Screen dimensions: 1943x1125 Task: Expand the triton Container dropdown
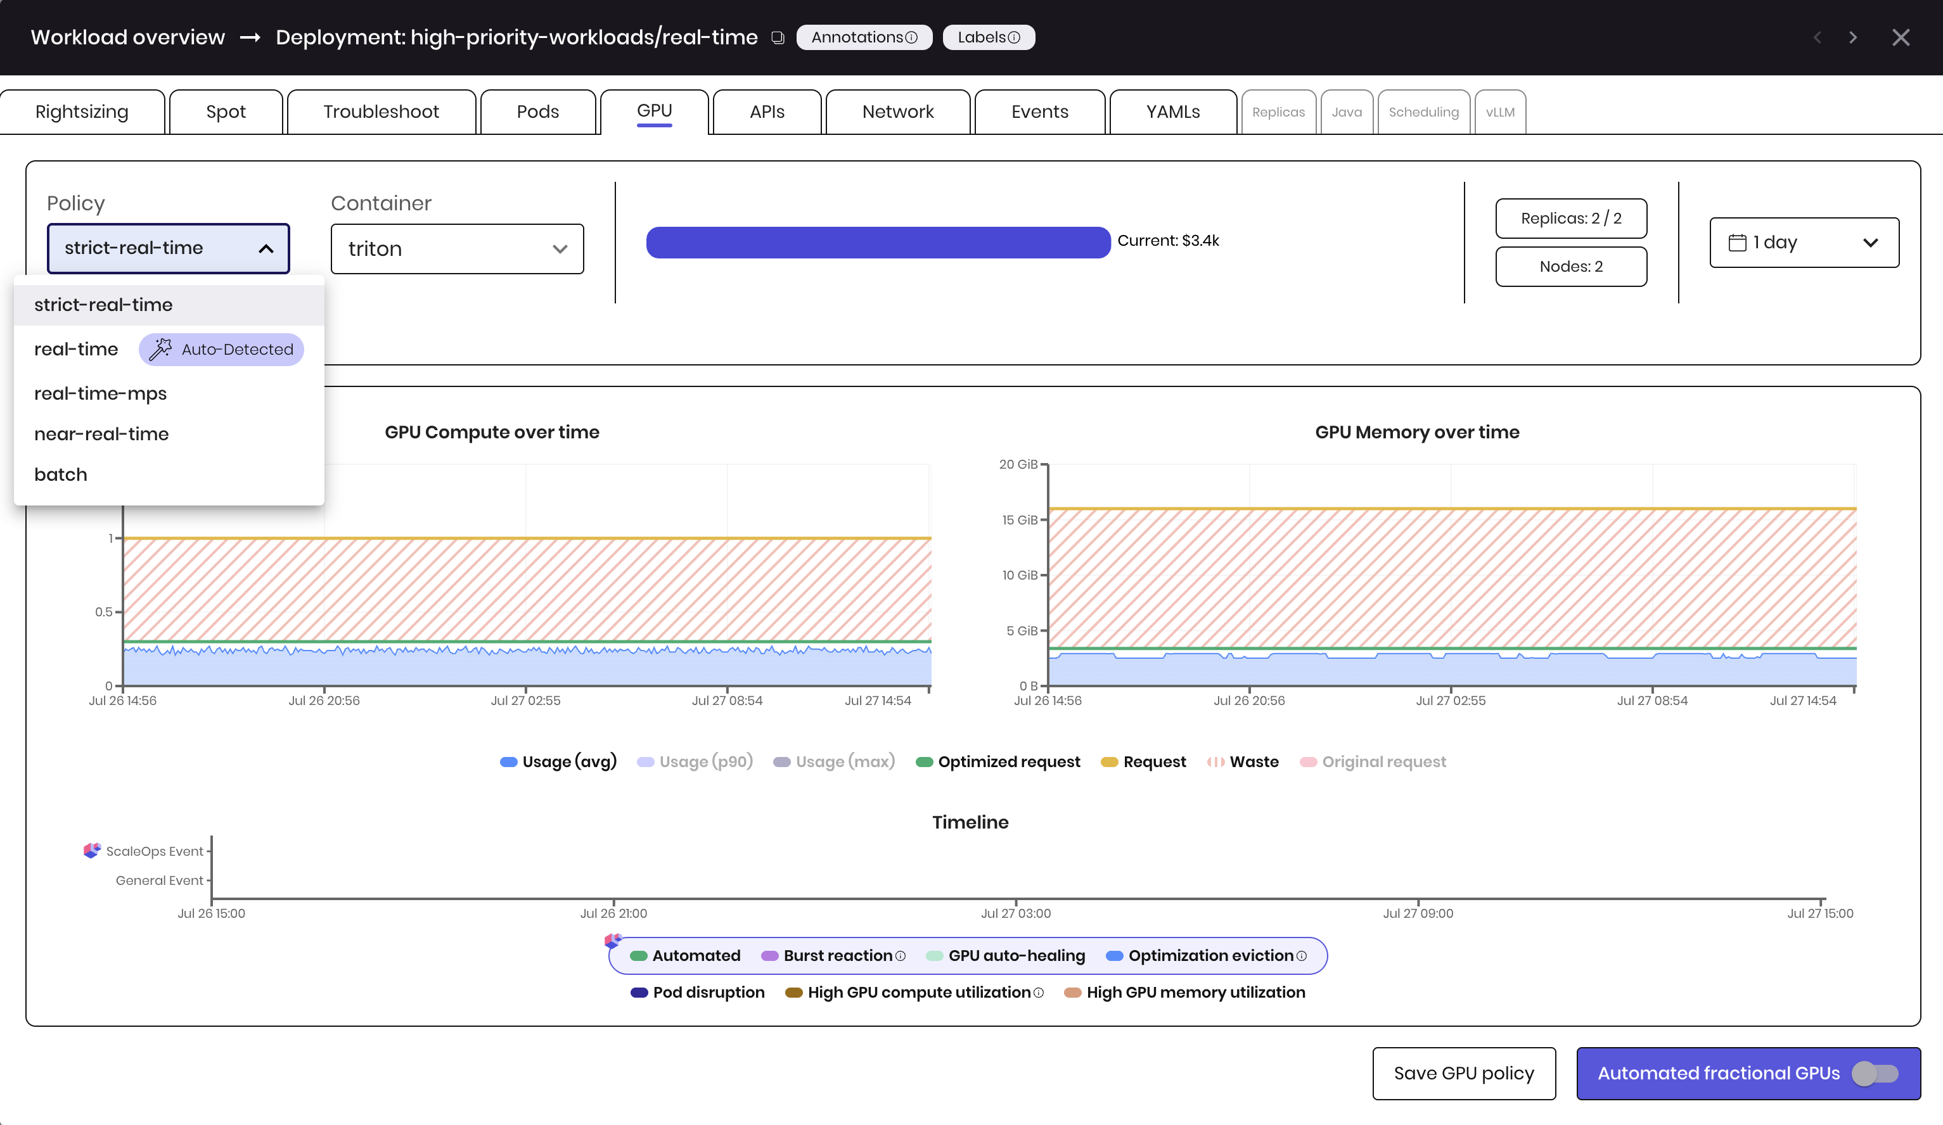pyautogui.click(x=457, y=248)
